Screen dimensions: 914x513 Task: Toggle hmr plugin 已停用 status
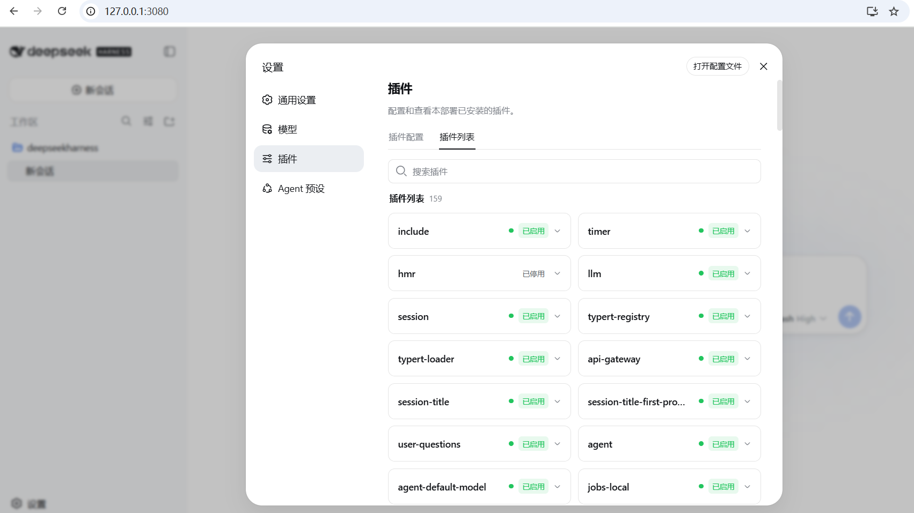[533, 274]
